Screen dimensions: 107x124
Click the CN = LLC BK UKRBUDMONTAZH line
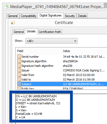click(36, 96)
